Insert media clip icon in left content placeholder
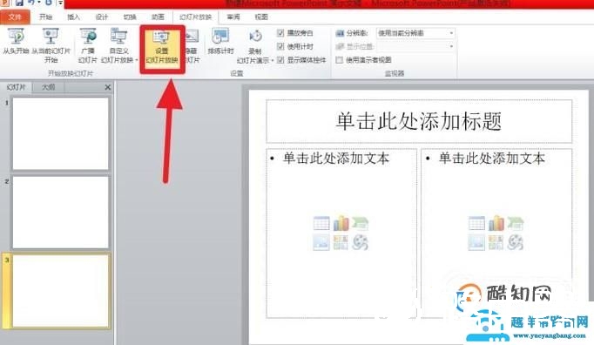 tap(360, 243)
